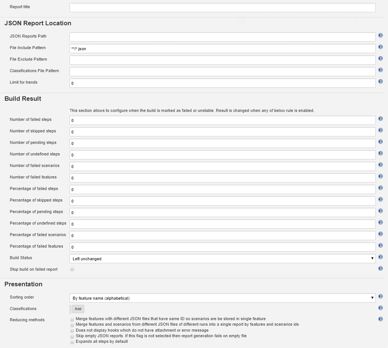This screenshot has width=388, height=348.
Task: Open help for Classifications
Action: [x=381, y=308]
